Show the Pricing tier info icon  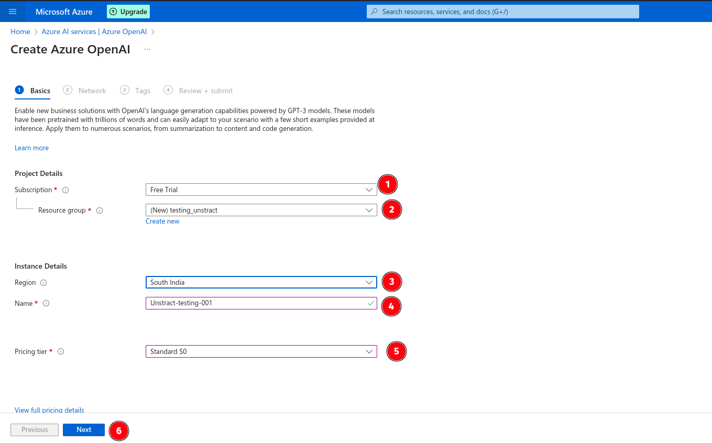61,351
